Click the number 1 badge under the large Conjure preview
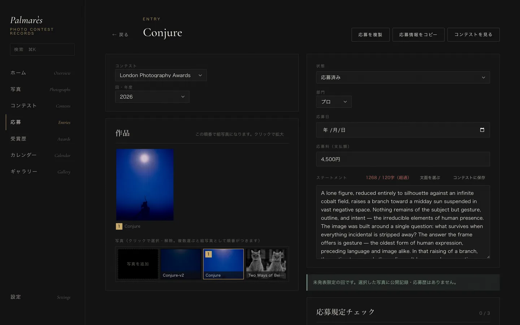The height and width of the screenshot is (325, 520). point(119,226)
